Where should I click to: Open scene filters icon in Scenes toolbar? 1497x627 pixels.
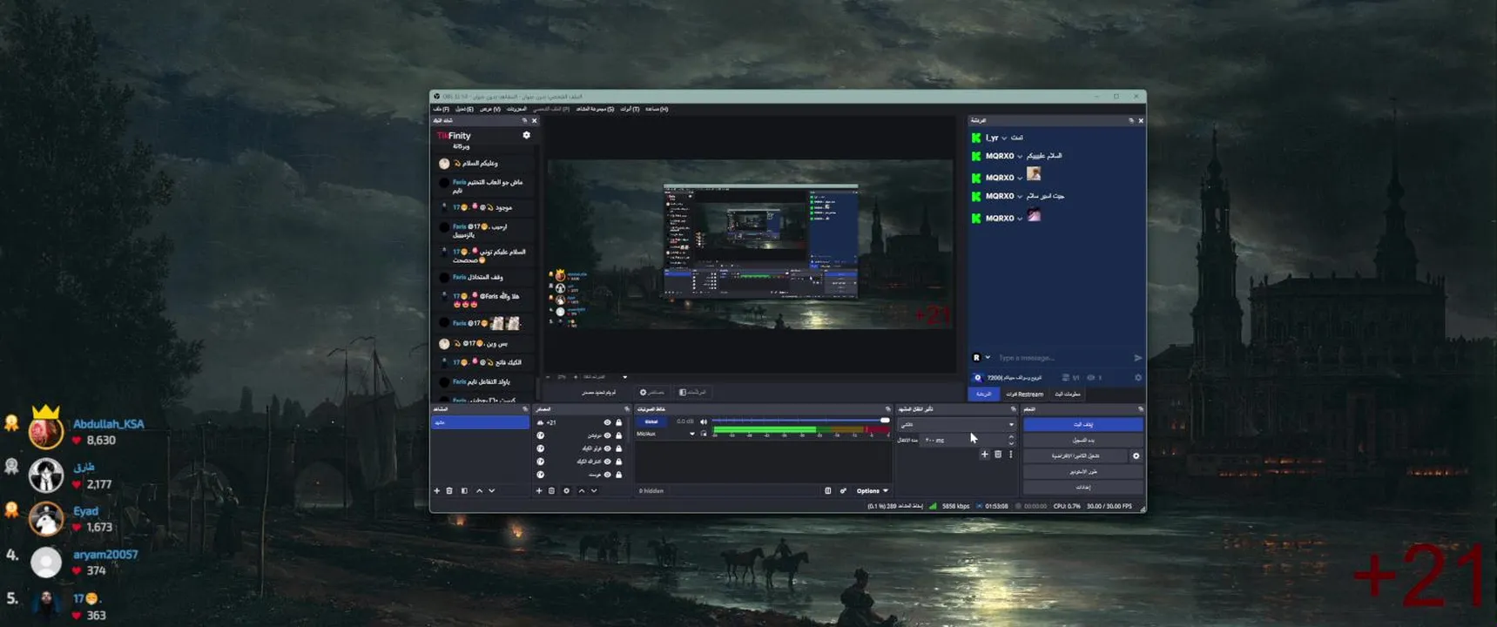(x=464, y=491)
